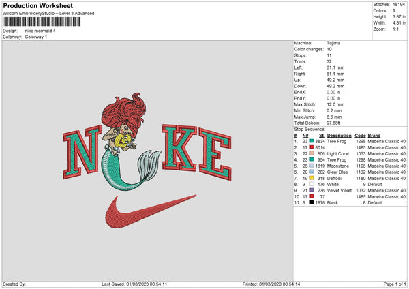Click the Machine value 'Tajima'
The height and width of the screenshot is (289, 409).
333,43
